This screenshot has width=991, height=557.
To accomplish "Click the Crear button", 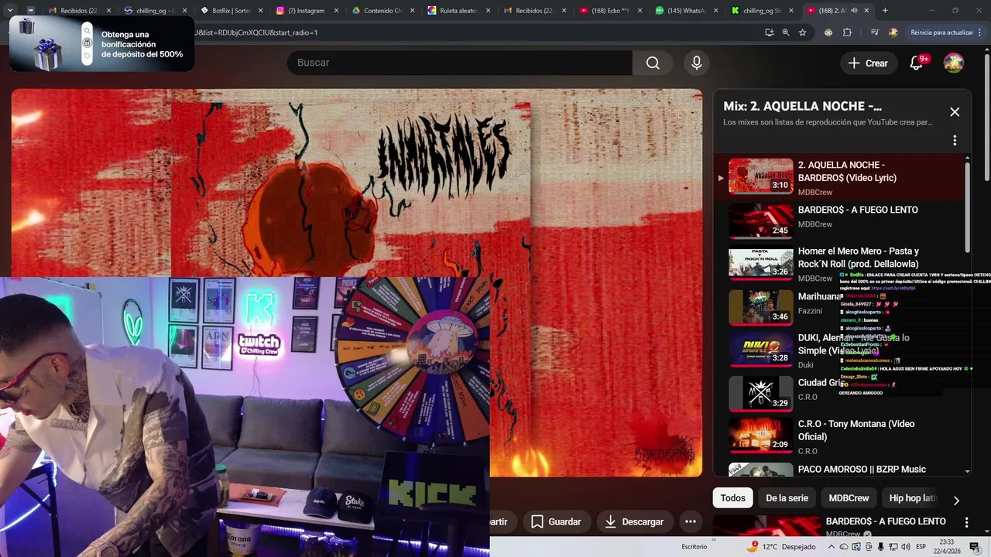I will coord(868,63).
